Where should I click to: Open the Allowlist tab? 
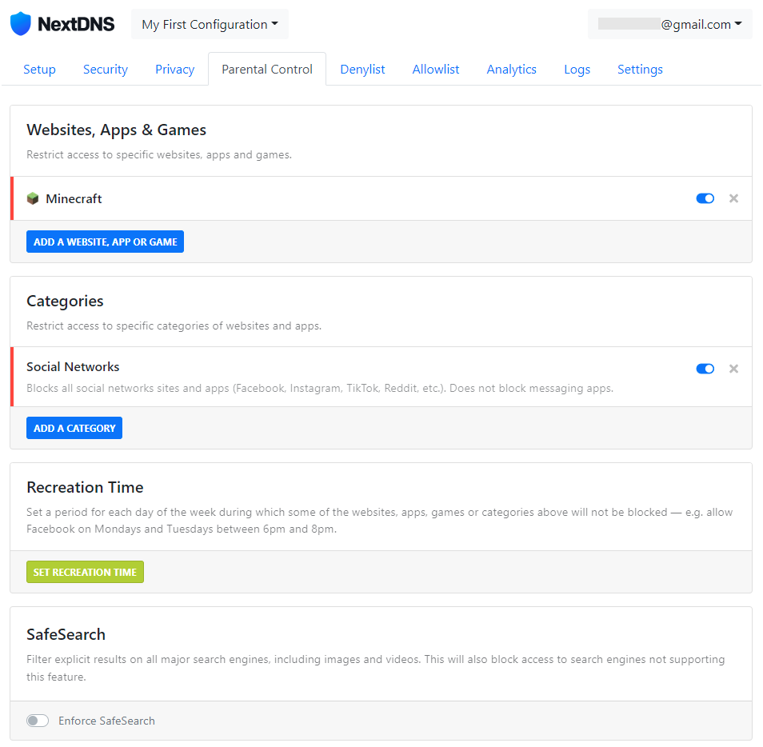[x=436, y=70]
